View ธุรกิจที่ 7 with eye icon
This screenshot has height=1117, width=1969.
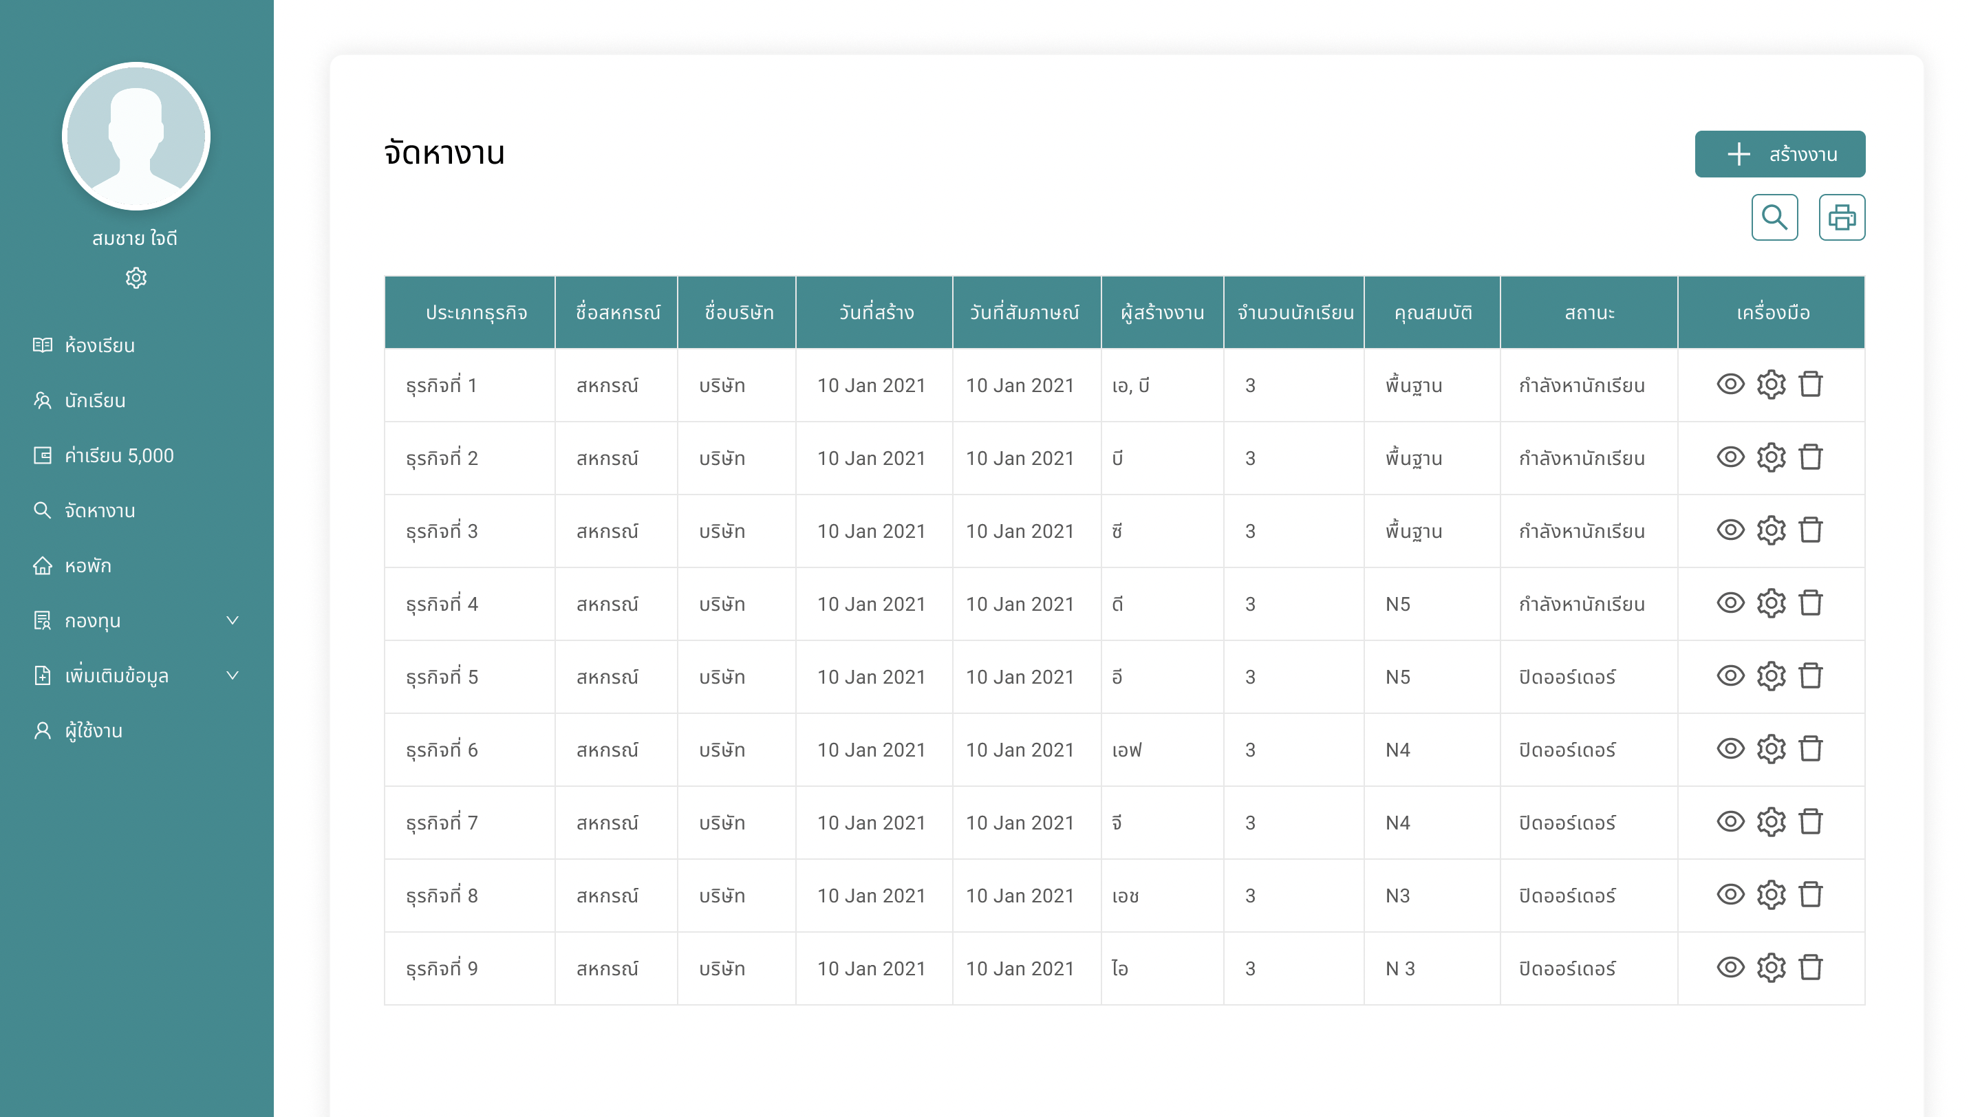coord(1730,822)
